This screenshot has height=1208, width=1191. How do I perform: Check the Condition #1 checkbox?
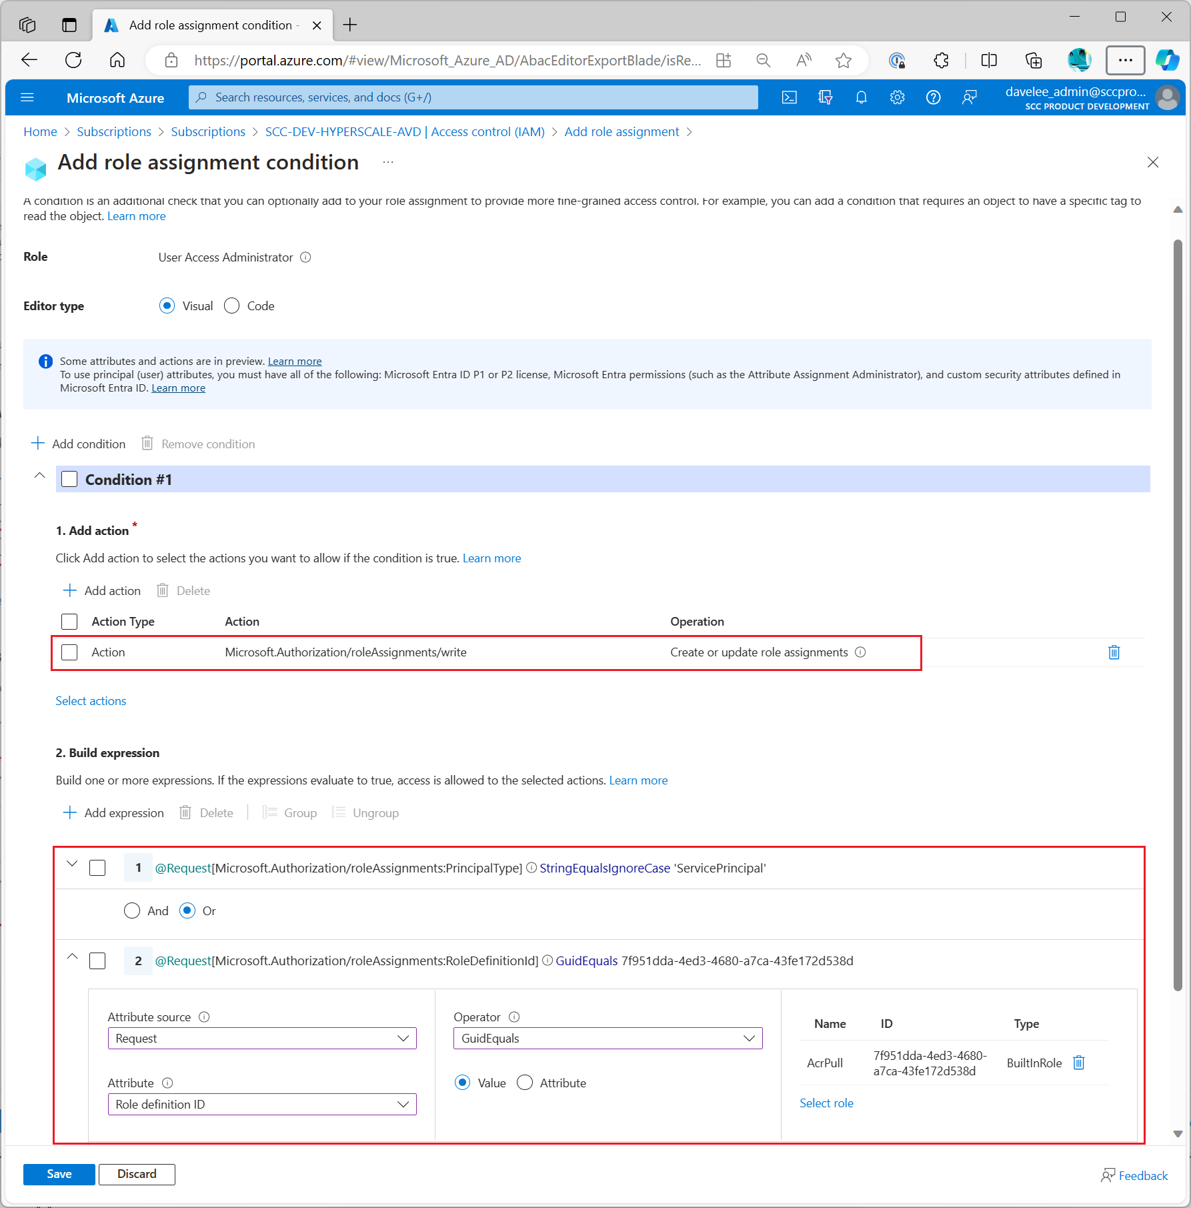tap(69, 480)
